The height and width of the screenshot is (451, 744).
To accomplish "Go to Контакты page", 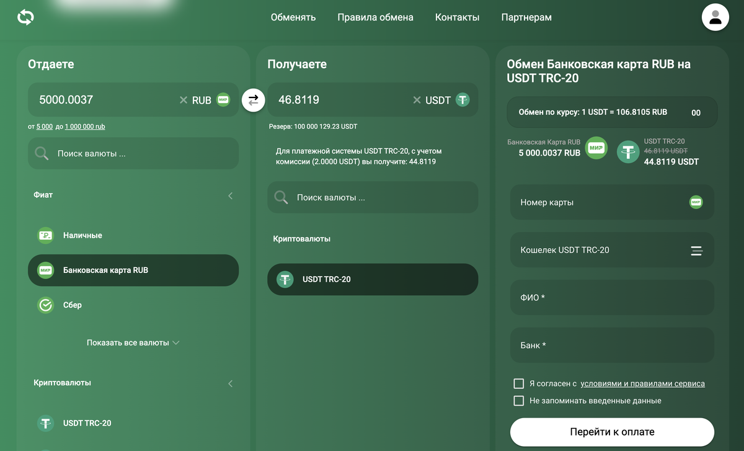I will [x=457, y=17].
